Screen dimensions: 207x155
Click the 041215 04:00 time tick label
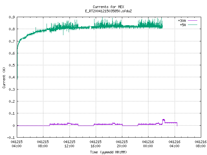pos(16,144)
